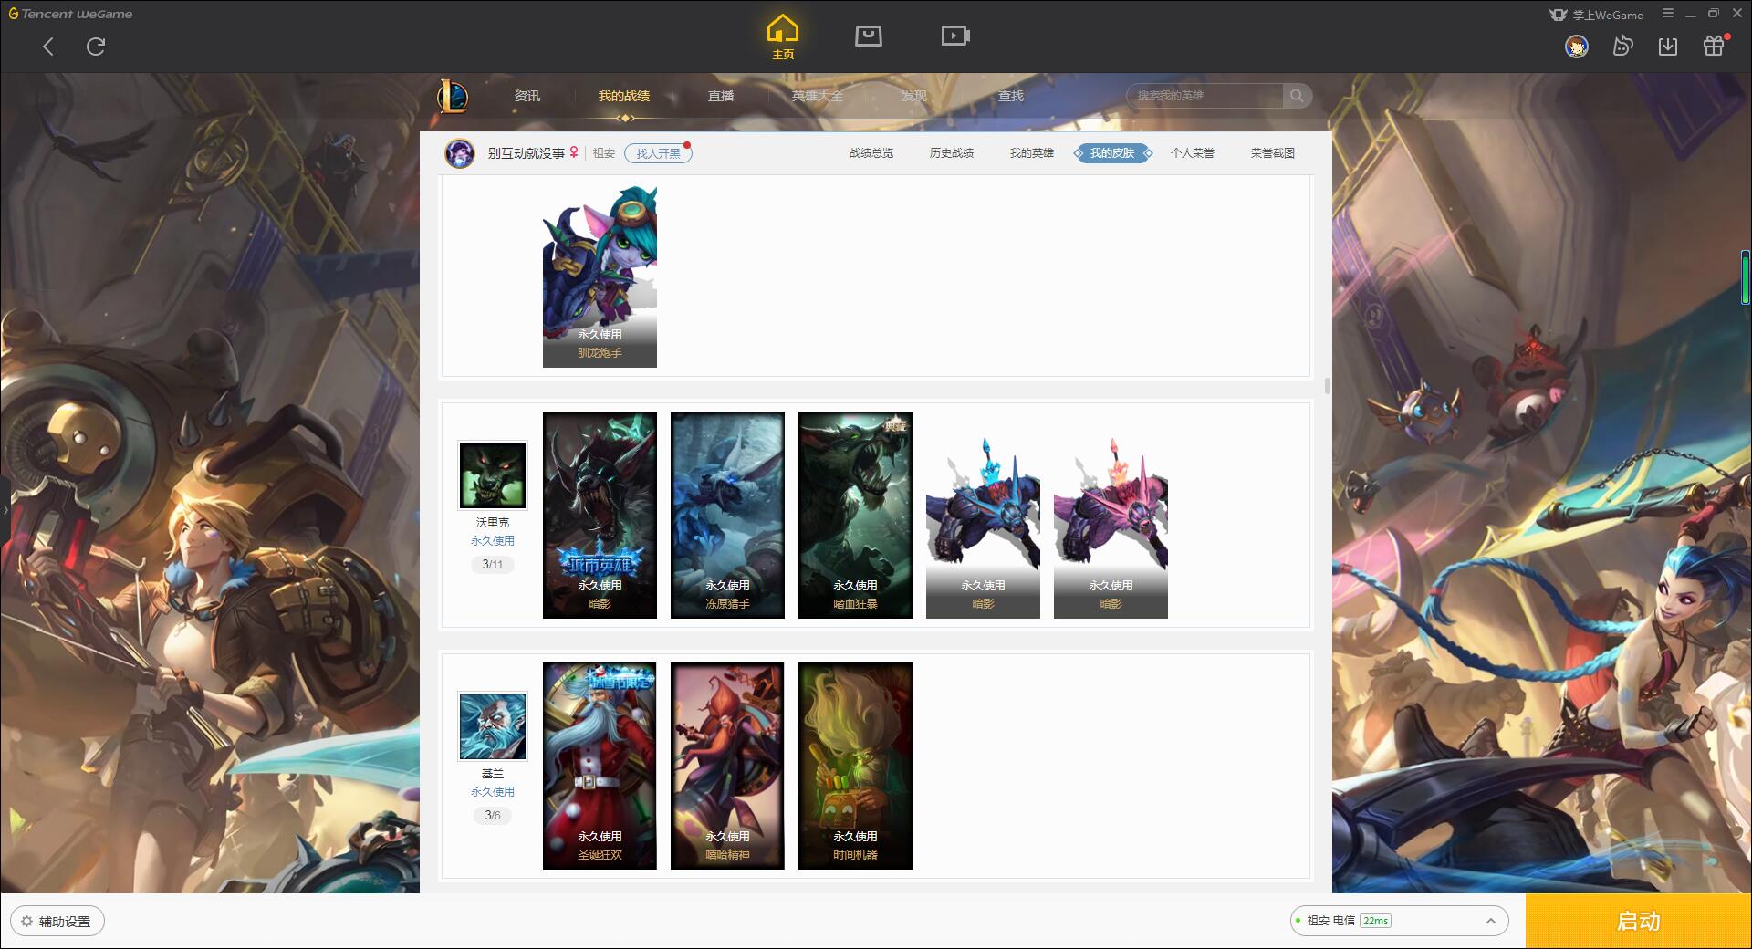Image resolution: width=1752 pixels, height=949 pixels.
Task: Open the gift box icon
Action: 1714,47
